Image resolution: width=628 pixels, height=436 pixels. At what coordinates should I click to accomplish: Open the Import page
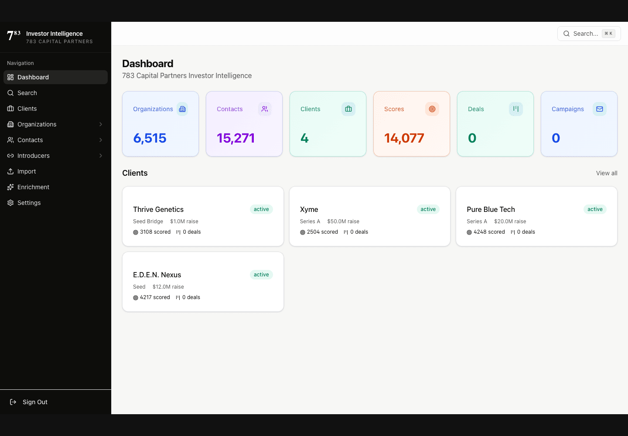pos(55,171)
